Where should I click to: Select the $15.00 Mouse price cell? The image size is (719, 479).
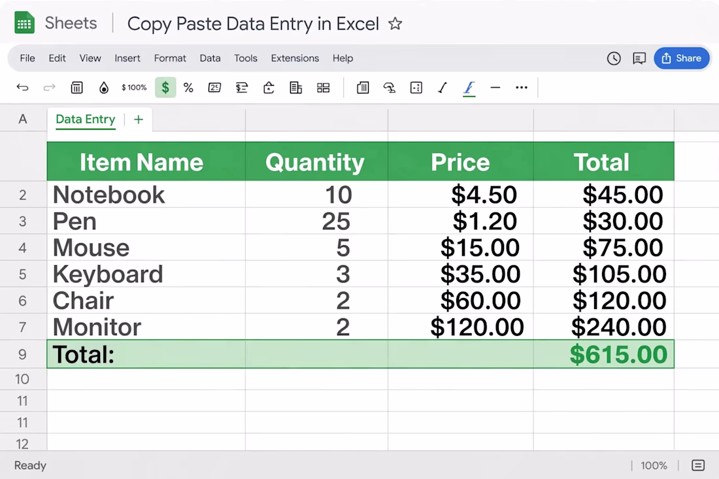[x=460, y=248]
